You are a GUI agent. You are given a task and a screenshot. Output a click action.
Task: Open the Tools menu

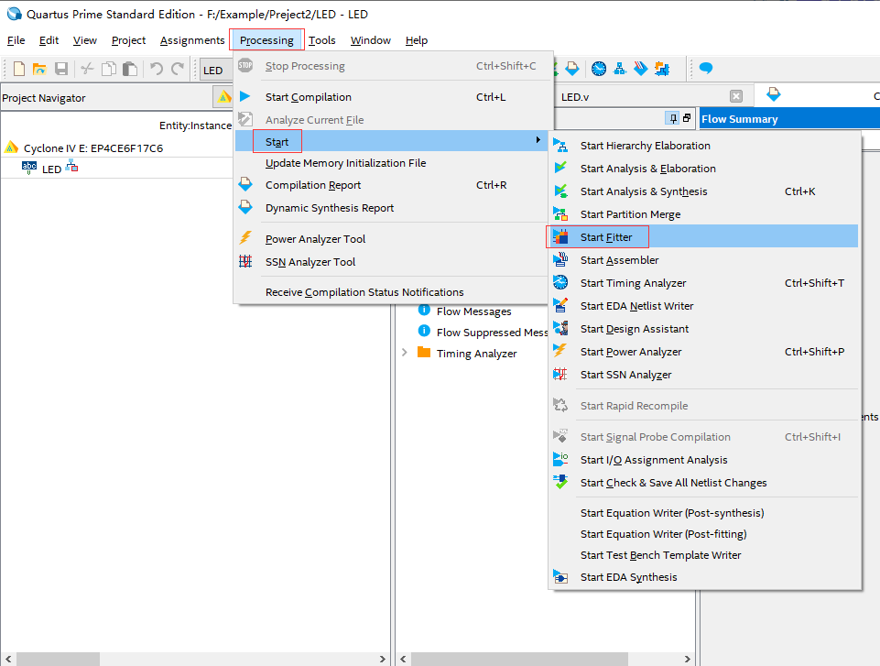pyautogui.click(x=322, y=40)
